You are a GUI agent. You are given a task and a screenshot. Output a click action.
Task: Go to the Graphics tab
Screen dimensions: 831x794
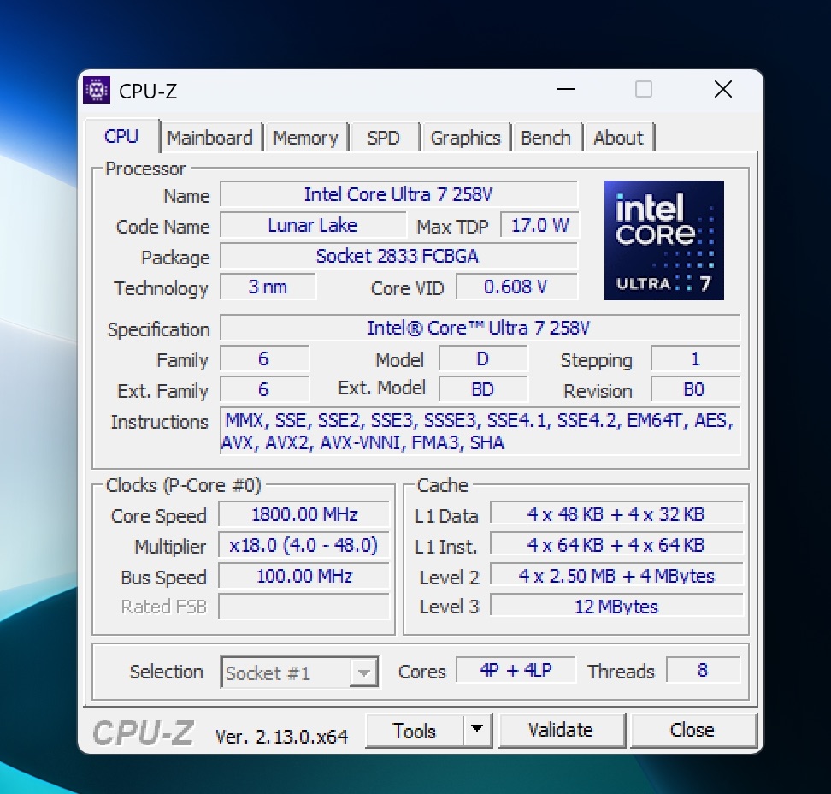point(465,138)
